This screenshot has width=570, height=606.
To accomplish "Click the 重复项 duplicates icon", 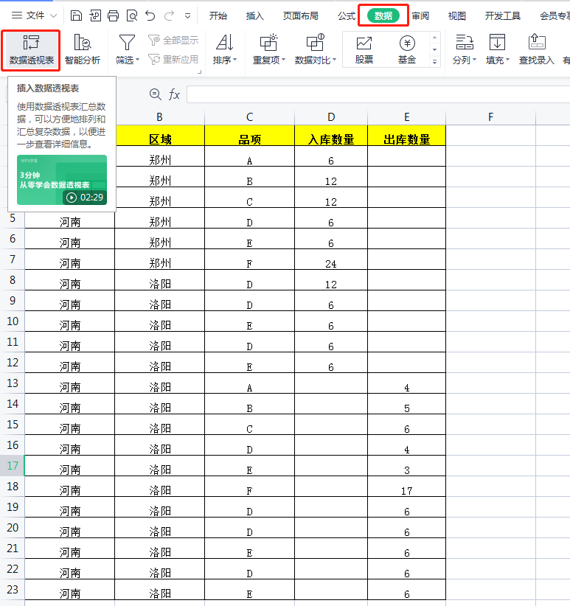I will pyautogui.click(x=268, y=43).
